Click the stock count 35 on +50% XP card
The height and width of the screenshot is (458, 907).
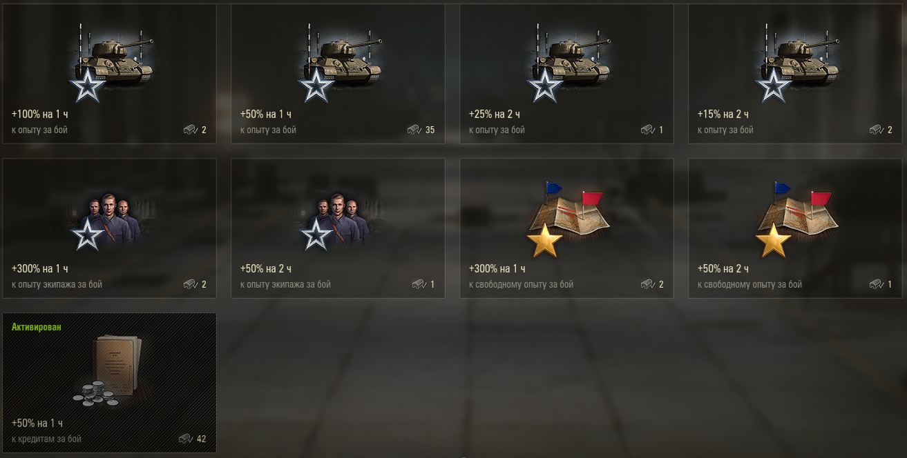[x=430, y=130]
